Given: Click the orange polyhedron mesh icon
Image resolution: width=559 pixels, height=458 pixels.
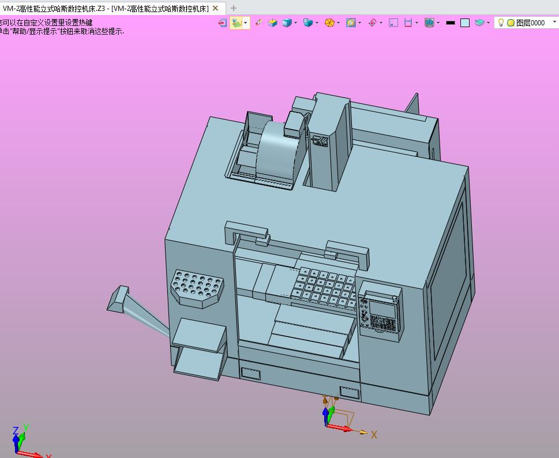Looking at the screenshot, I should tap(329, 23).
